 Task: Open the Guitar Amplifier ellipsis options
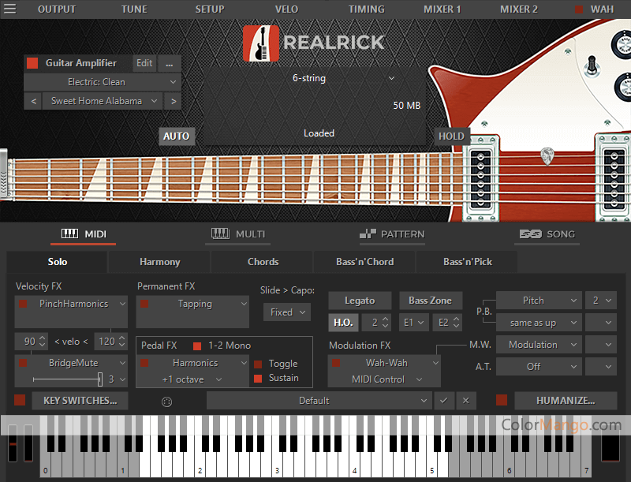pos(169,63)
